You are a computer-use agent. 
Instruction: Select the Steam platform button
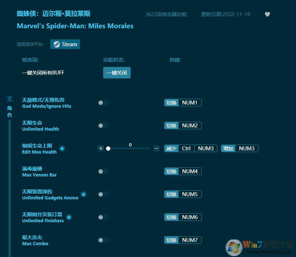coord(65,44)
